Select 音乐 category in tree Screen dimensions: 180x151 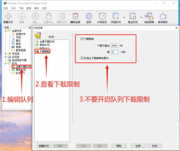point(18,41)
